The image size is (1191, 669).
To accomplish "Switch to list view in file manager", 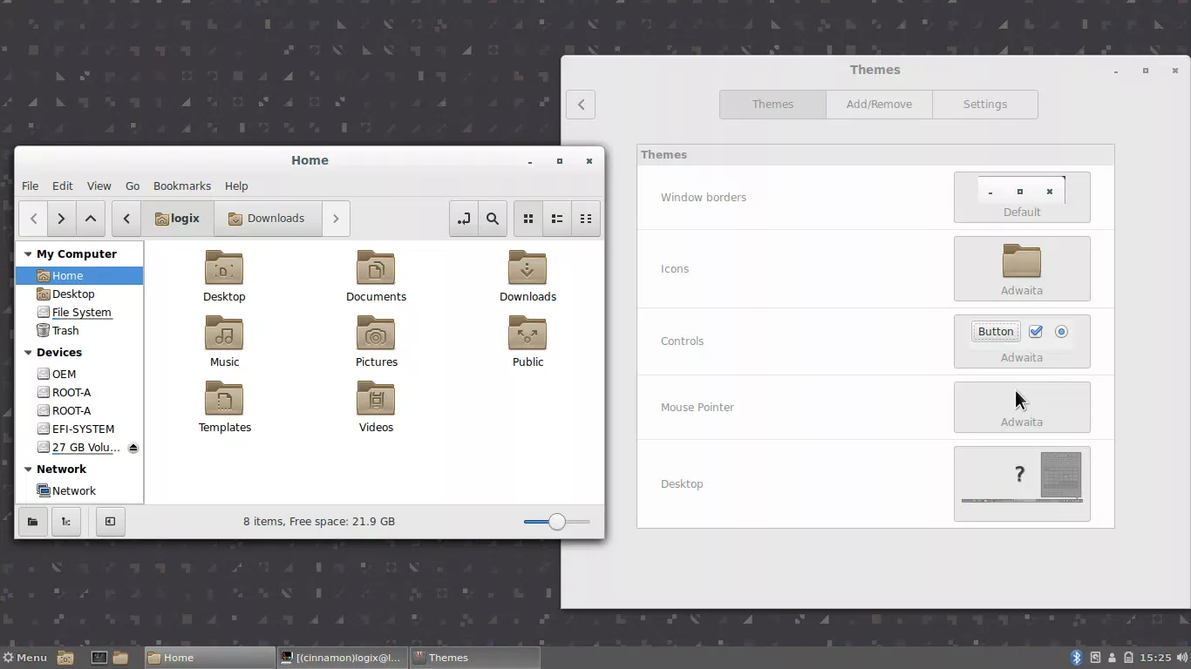I will point(556,219).
